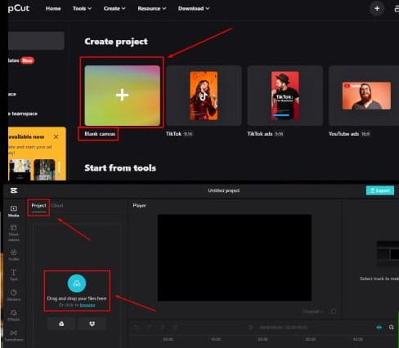Open the Stock videos panel
This screenshot has width=399, height=348.
click(x=14, y=233)
